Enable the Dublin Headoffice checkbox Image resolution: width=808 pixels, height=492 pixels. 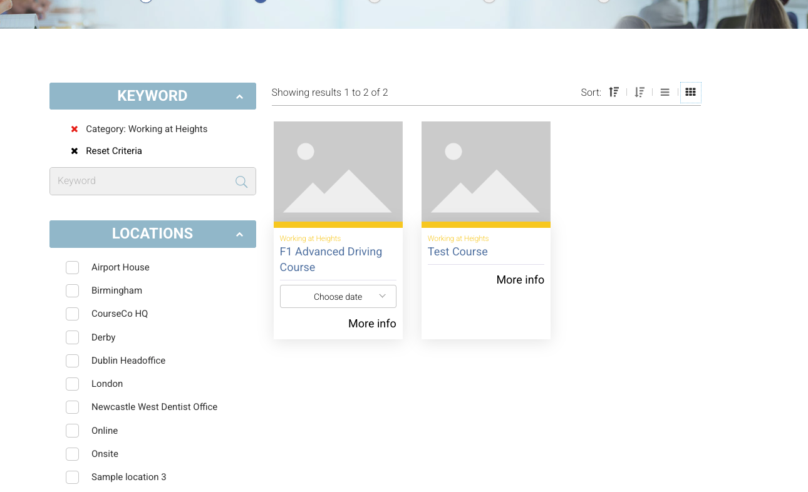tap(72, 361)
